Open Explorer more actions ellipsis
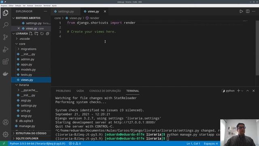This screenshot has width=259, height=146. tap(45, 11)
